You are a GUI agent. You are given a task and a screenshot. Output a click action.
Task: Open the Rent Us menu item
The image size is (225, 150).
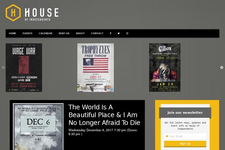click(x=64, y=33)
